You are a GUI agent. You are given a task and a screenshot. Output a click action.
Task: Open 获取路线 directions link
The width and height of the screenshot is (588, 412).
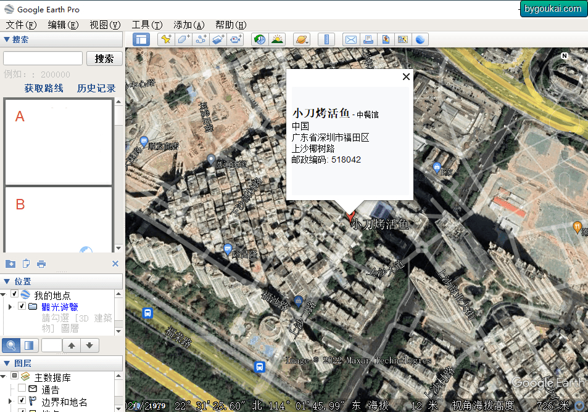click(x=44, y=88)
